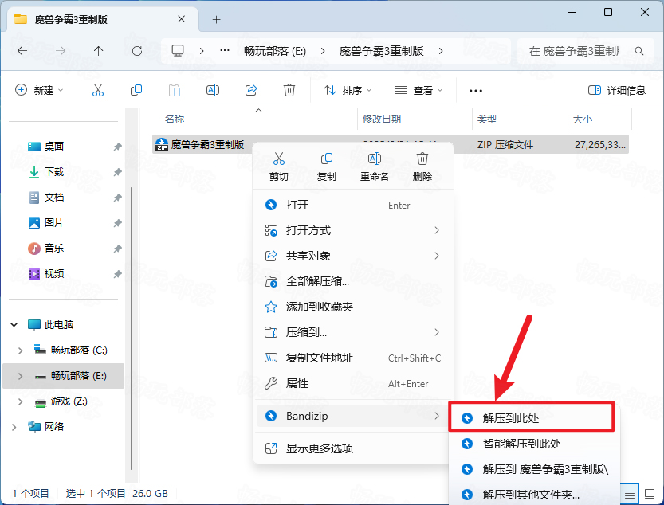
Task: Go forward with the right arrow
Action: tap(61, 51)
